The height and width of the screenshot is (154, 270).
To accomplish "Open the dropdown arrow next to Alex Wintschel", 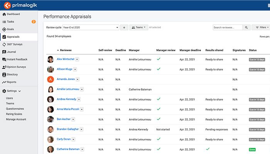I will tap(77, 59).
